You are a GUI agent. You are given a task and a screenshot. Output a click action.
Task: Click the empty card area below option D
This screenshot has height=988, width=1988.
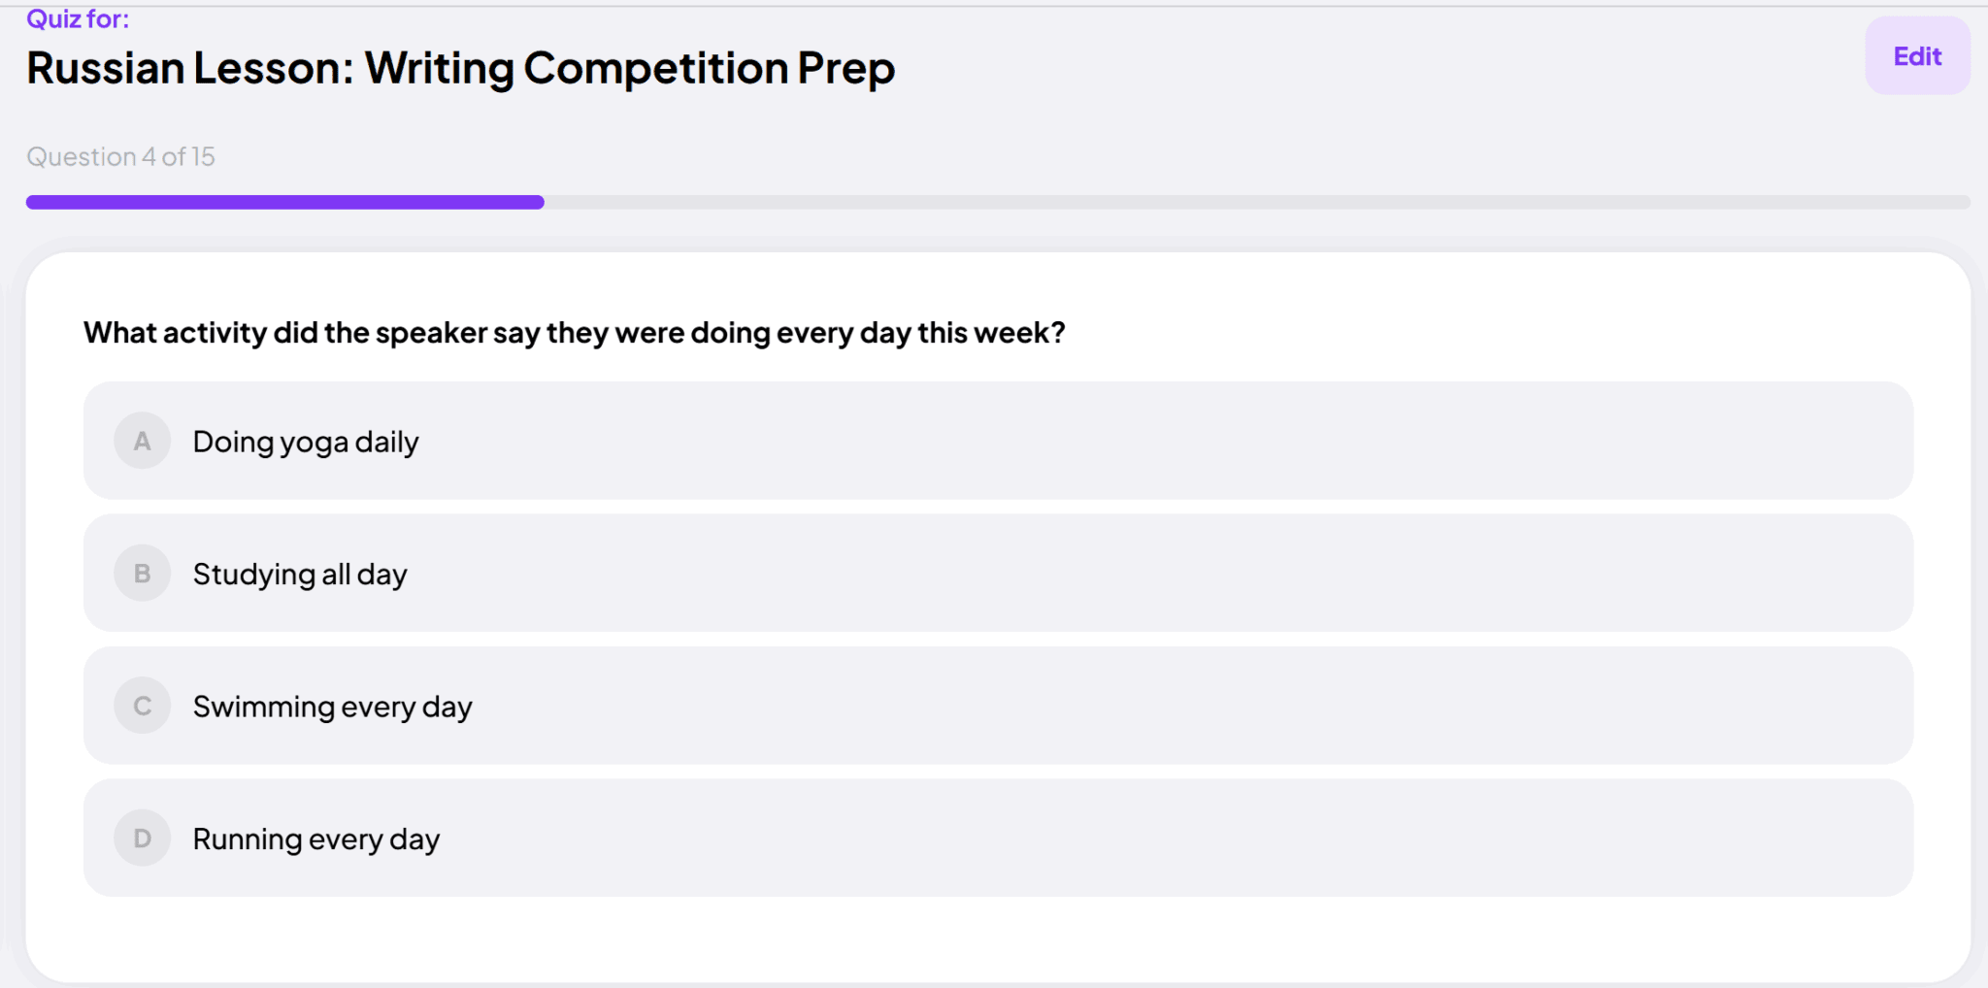[998, 938]
